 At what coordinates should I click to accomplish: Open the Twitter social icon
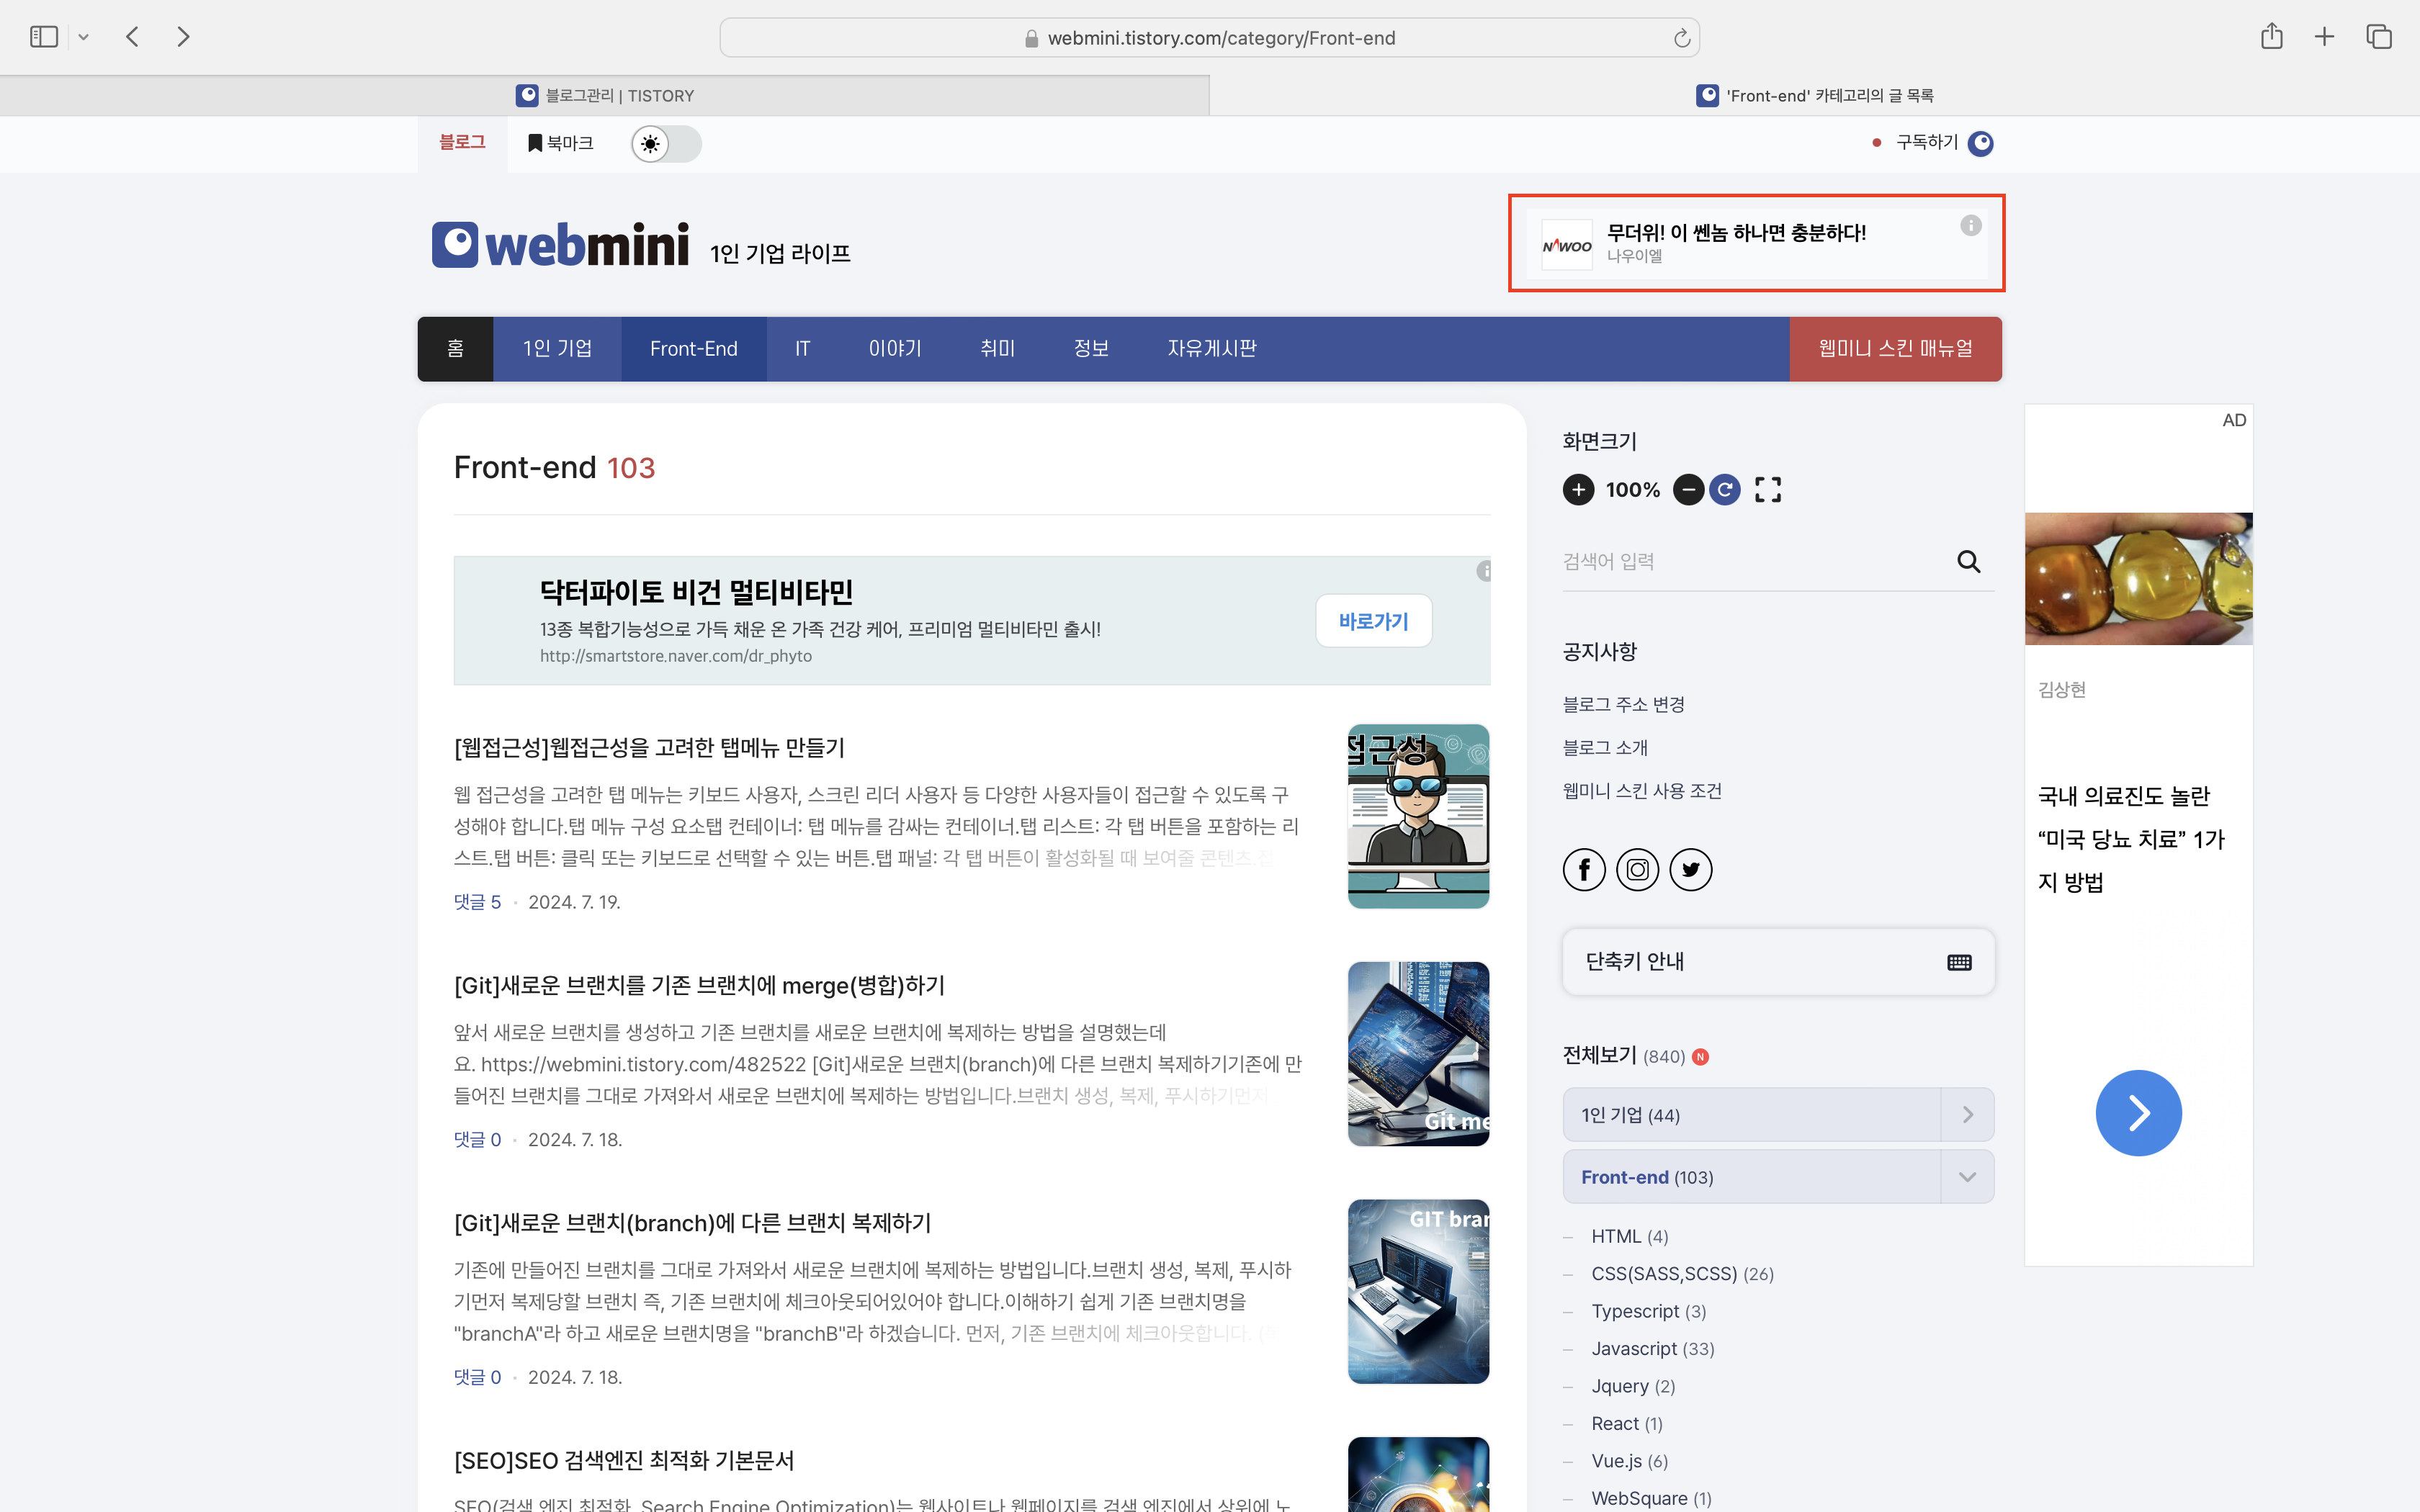[x=1691, y=870]
